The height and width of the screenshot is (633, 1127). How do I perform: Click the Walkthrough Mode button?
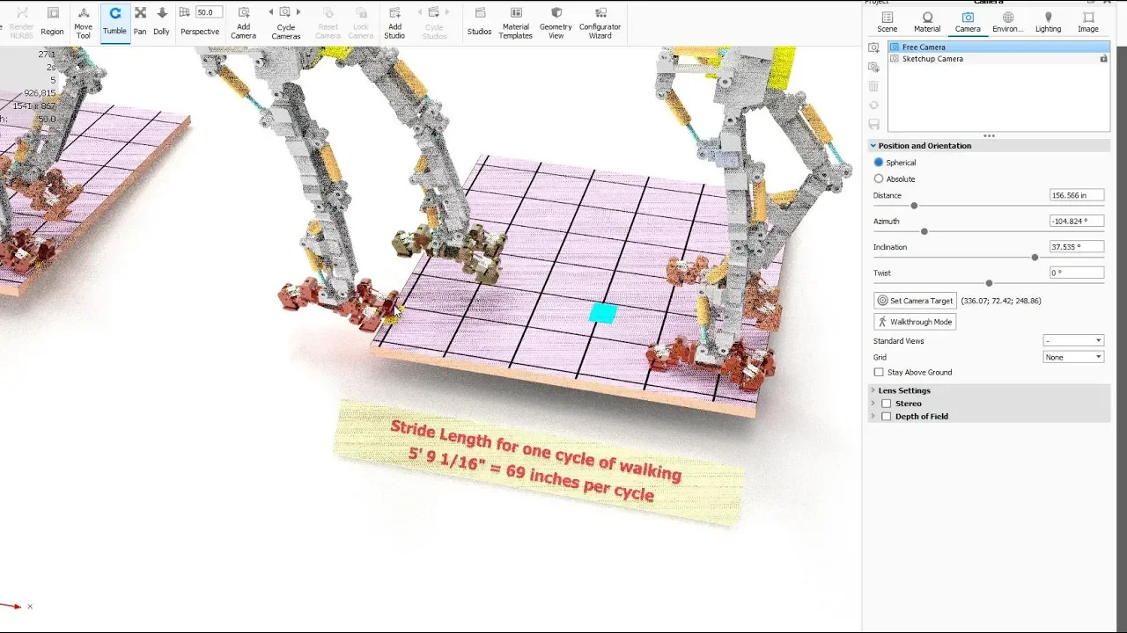click(x=915, y=322)
